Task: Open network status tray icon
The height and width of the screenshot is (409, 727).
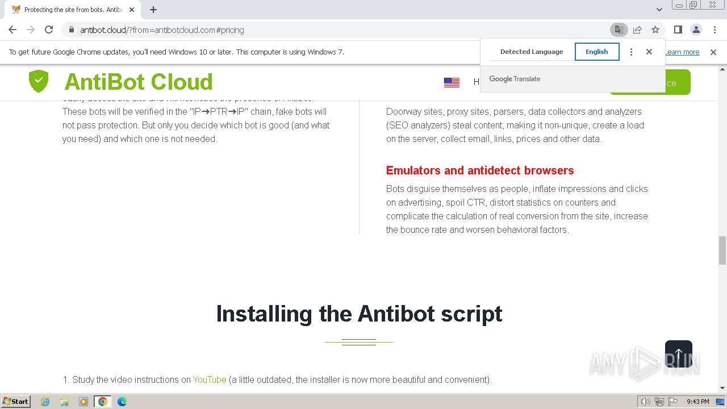Action: pyautogui.click(x=659, y=402)
